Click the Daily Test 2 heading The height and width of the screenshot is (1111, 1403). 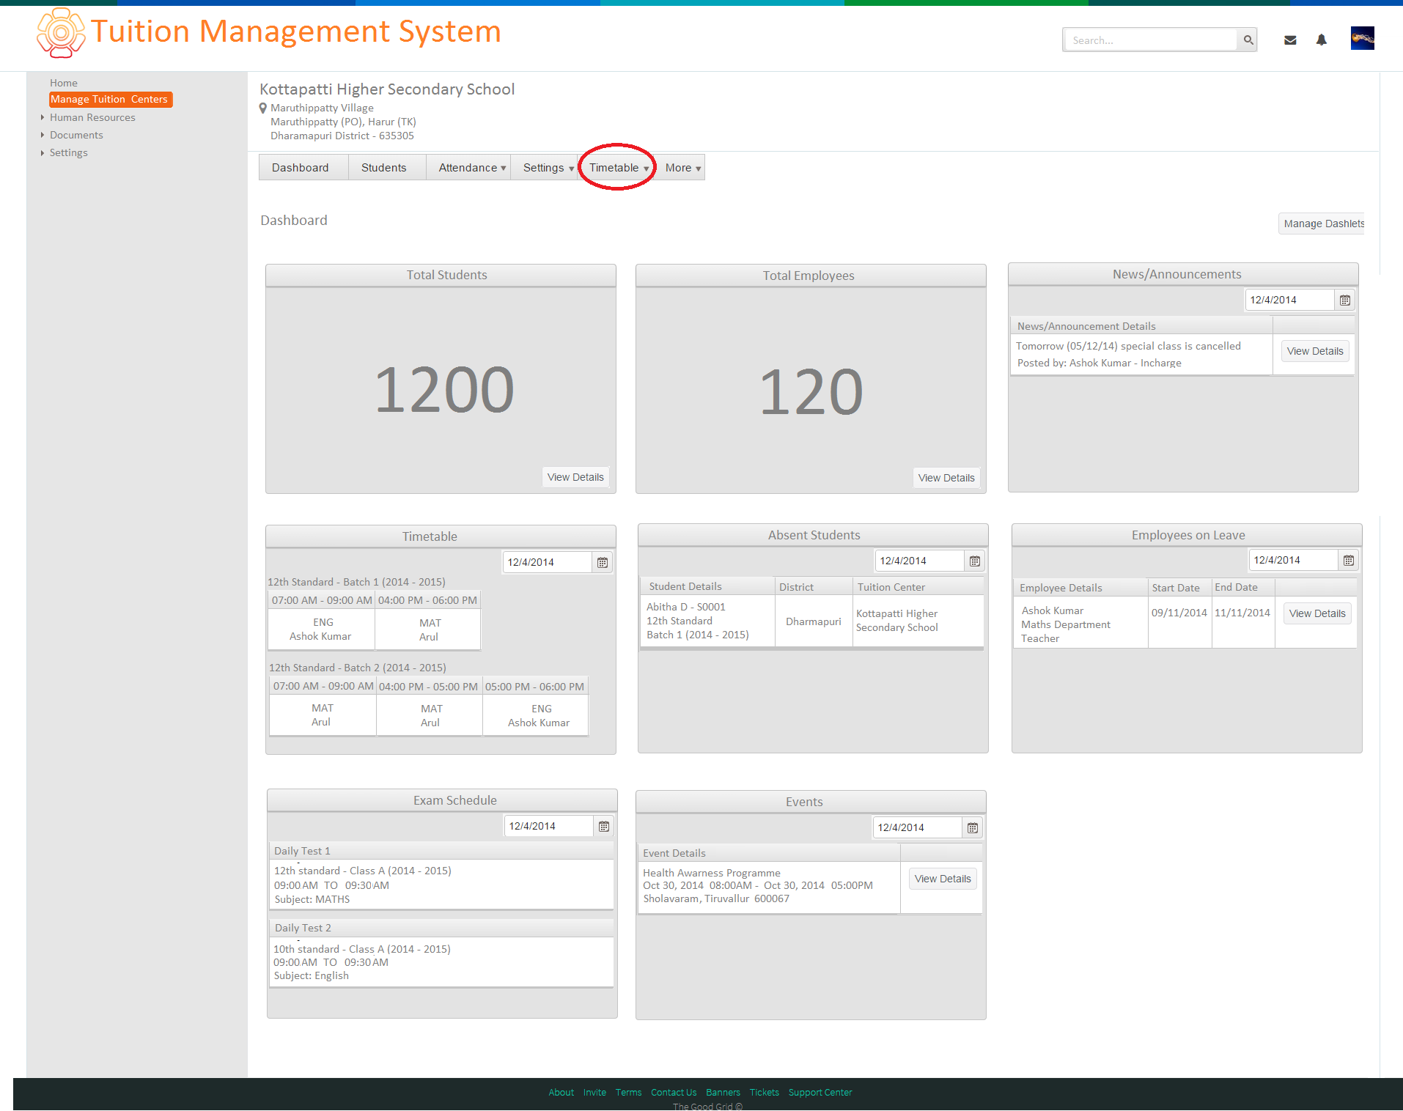click(x=303, y=929)
